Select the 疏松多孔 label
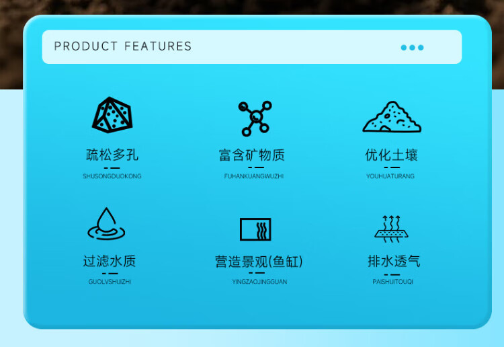 (112, 155)
